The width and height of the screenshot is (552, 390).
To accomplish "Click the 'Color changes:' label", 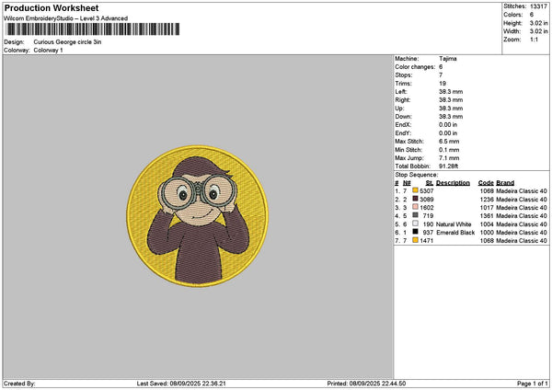I will 415,67.
